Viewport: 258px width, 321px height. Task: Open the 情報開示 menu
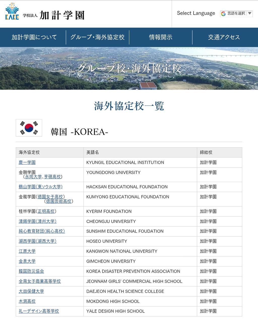coord(161,37)
